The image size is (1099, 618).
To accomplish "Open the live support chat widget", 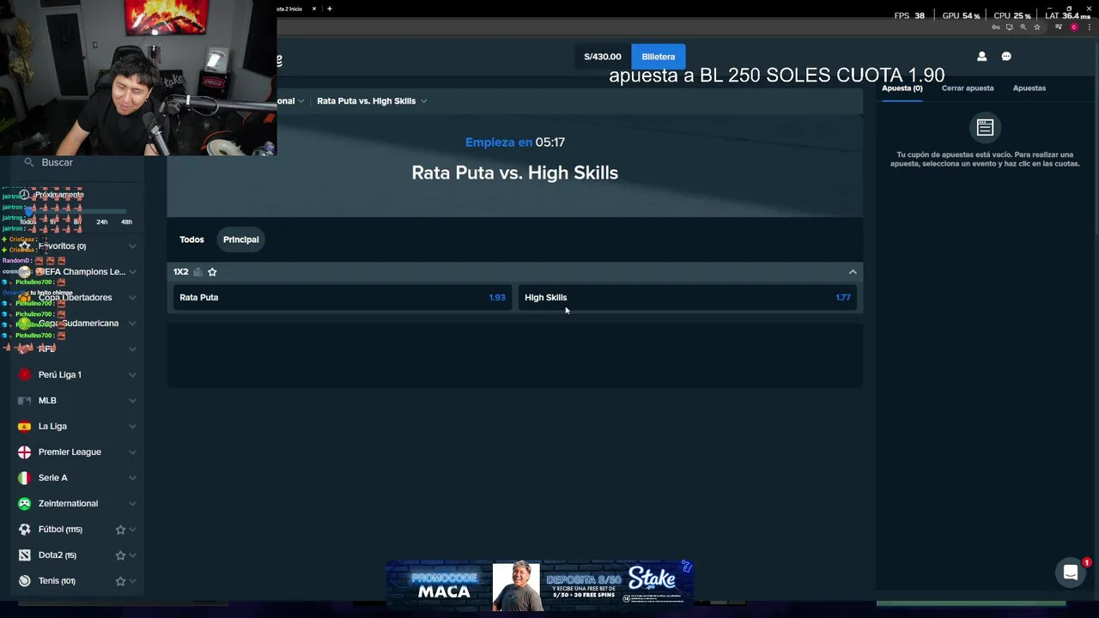I will 1071,573.
